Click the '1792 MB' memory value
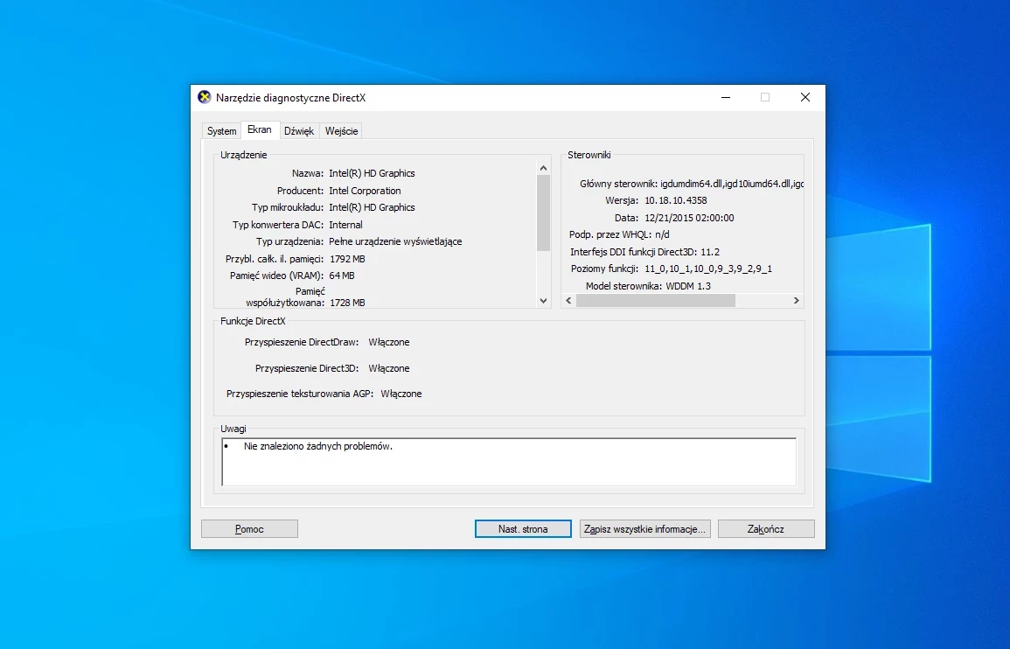This screenshot has width=1010, height=649. tap(347, 259)
